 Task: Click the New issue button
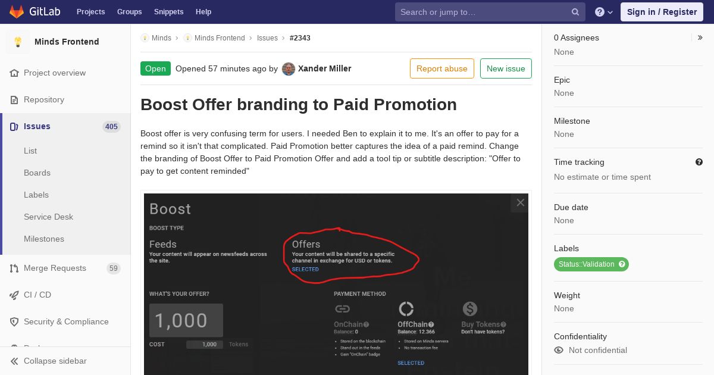pos(506,68)
